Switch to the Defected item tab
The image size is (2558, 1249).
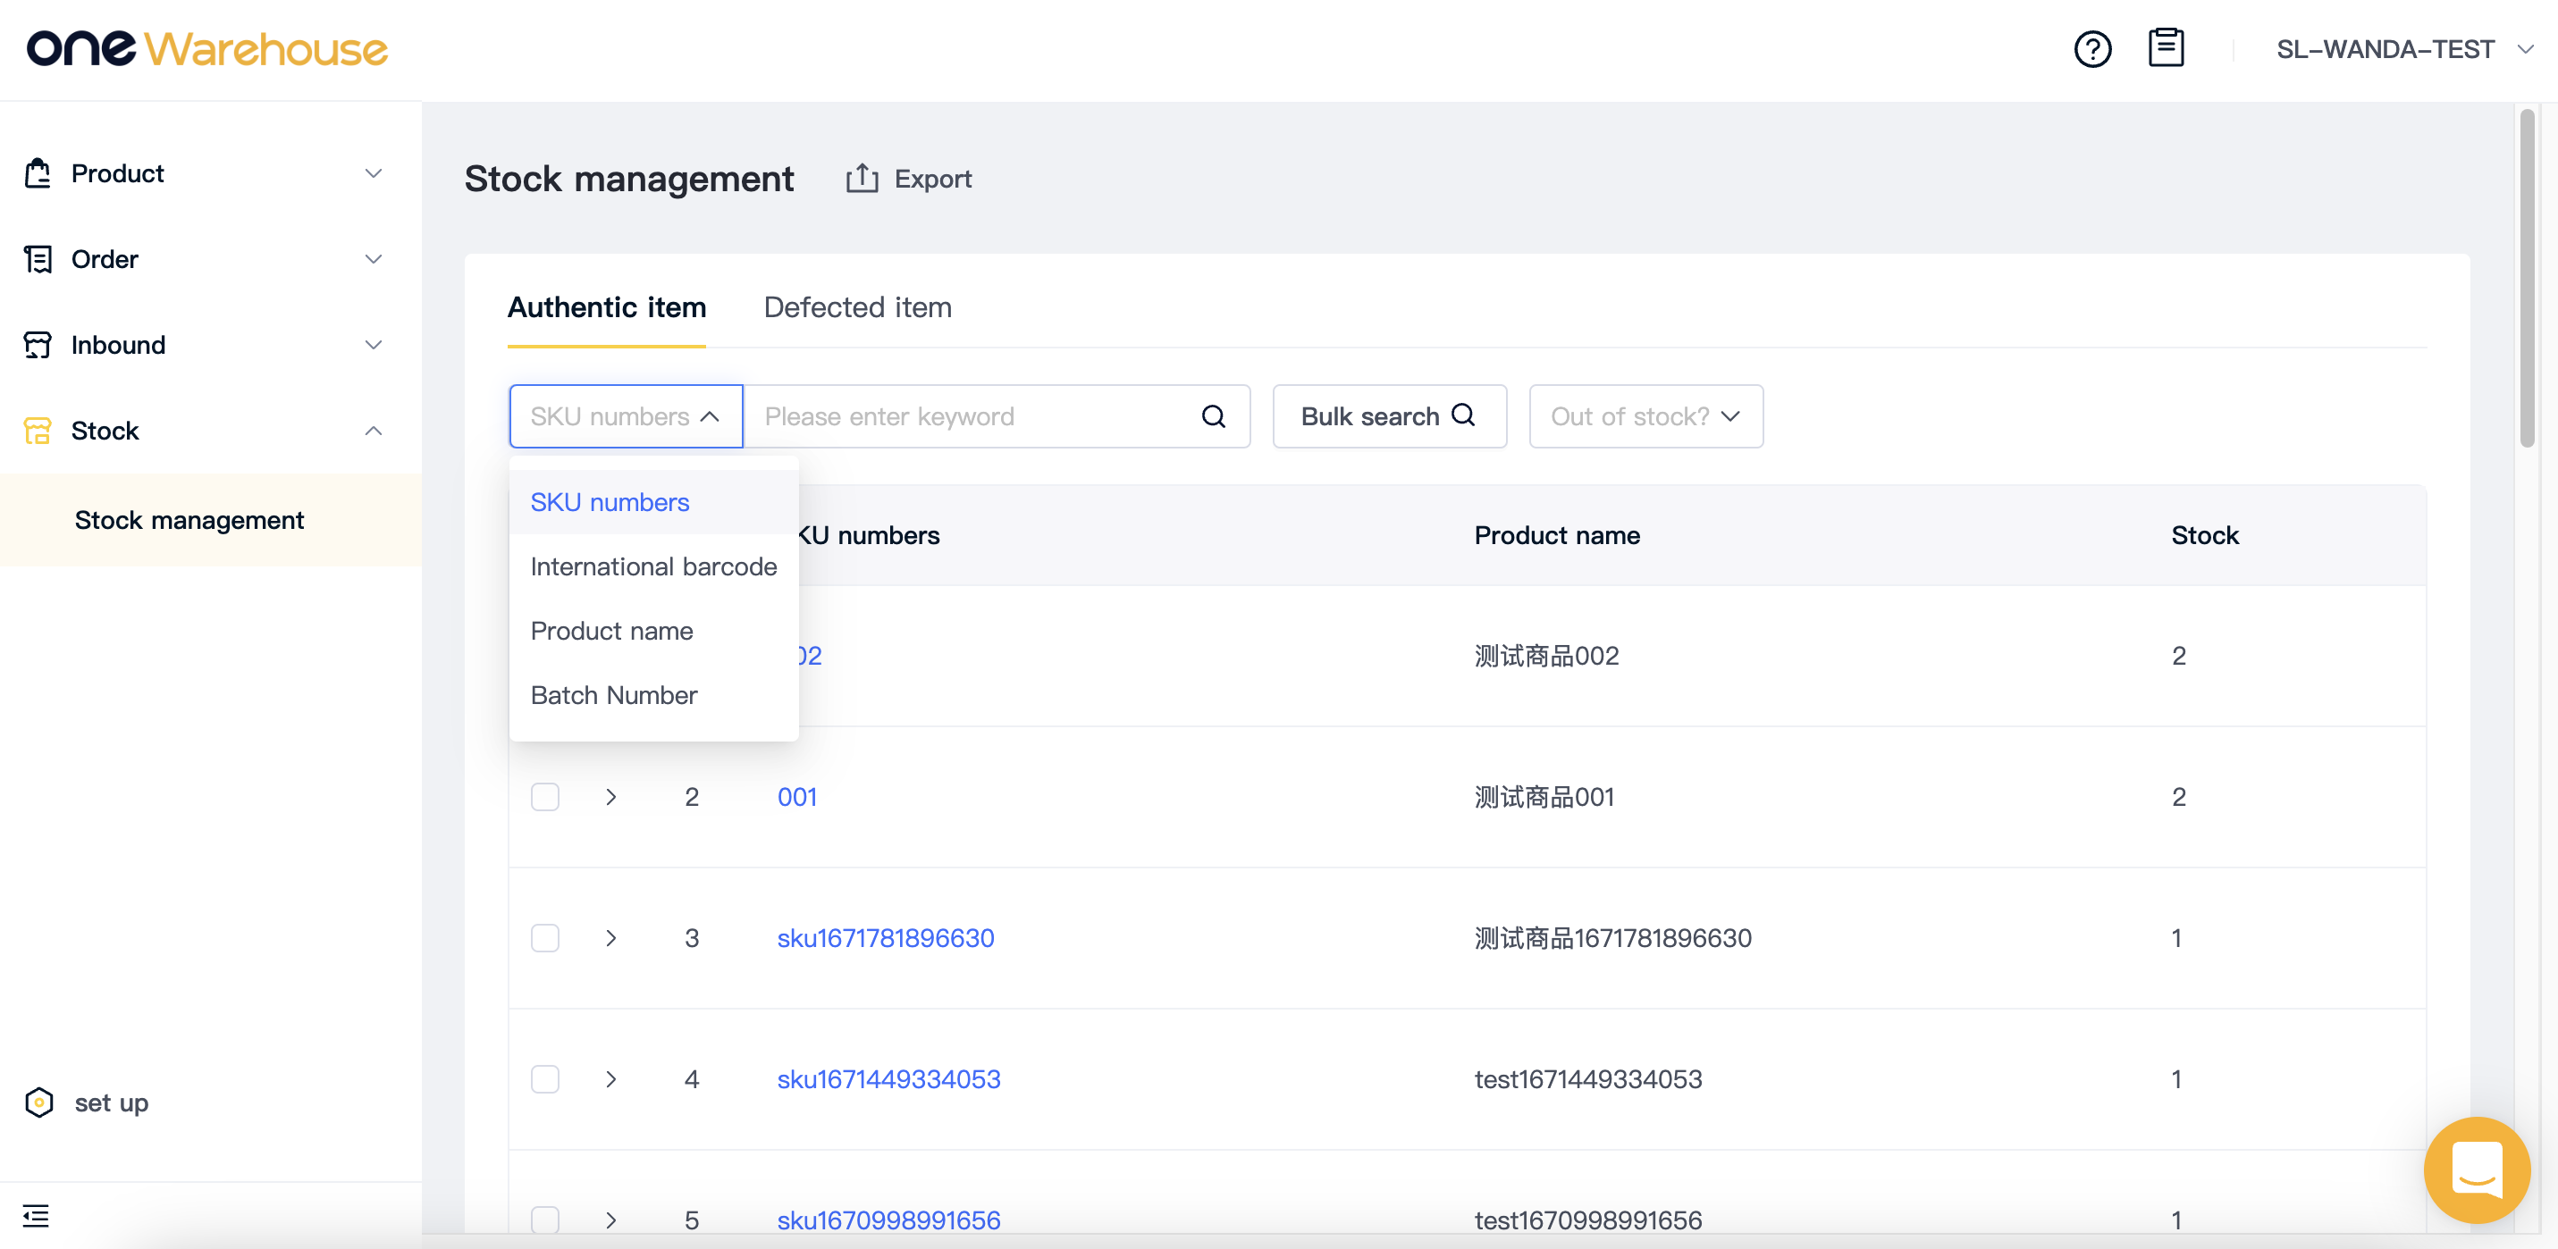(857, 307)
